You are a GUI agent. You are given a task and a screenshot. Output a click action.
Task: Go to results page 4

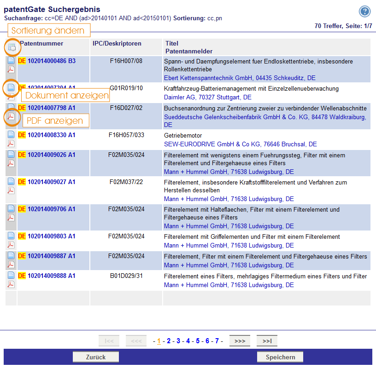(x=188, y=341)
